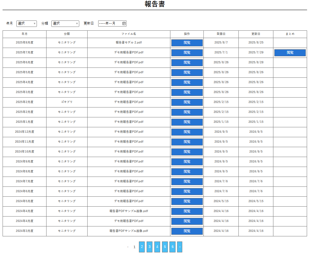Viewport: 309px width, 253px height.
Task: Select page 4 in the pager
Action: pyautogui.click(x=157, y=247)
